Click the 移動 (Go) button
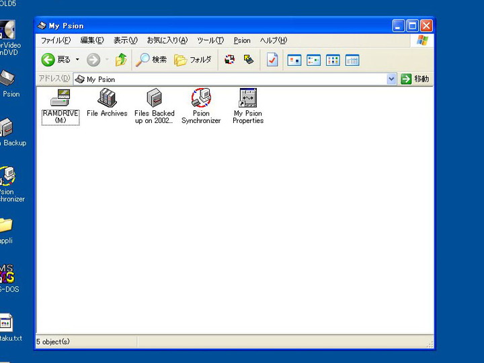The width and height of the screenshot is (484, 363). coord(415,79)
